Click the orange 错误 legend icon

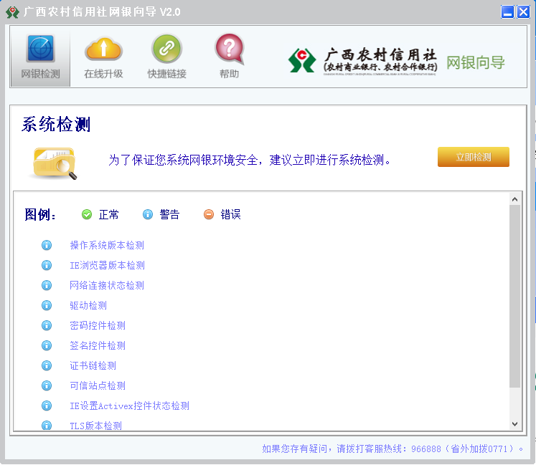click(209, 214)
